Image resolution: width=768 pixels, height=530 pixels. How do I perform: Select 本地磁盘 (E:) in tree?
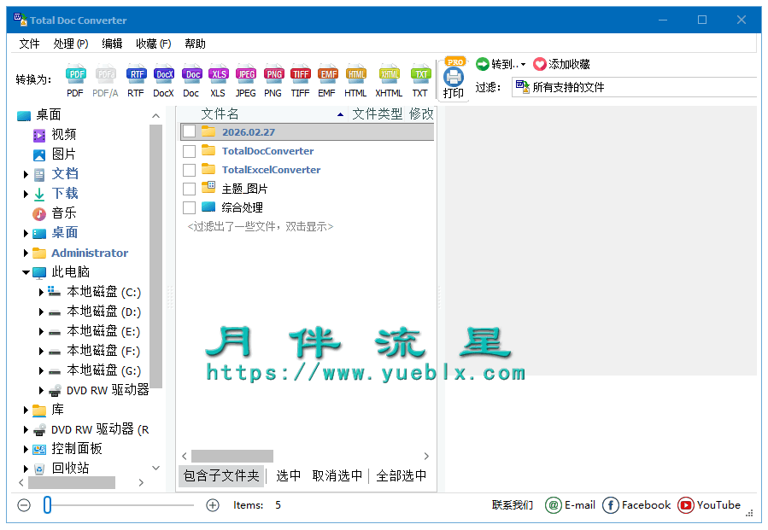click(x=103, y=331)
